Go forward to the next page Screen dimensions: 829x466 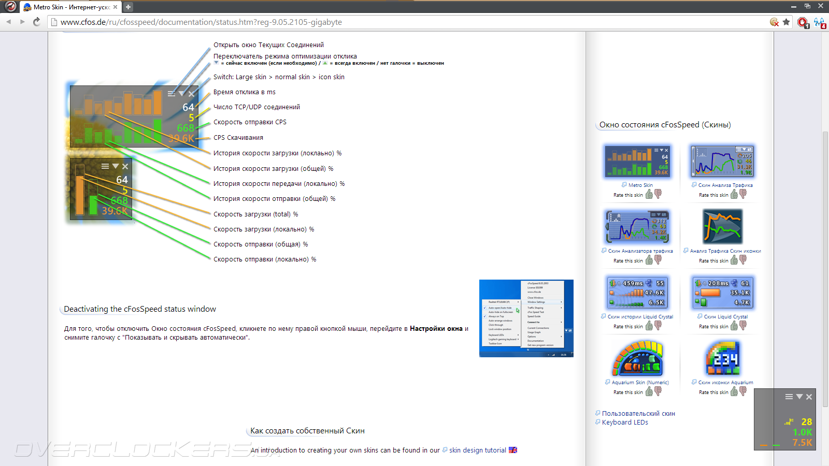pos(22,22)
